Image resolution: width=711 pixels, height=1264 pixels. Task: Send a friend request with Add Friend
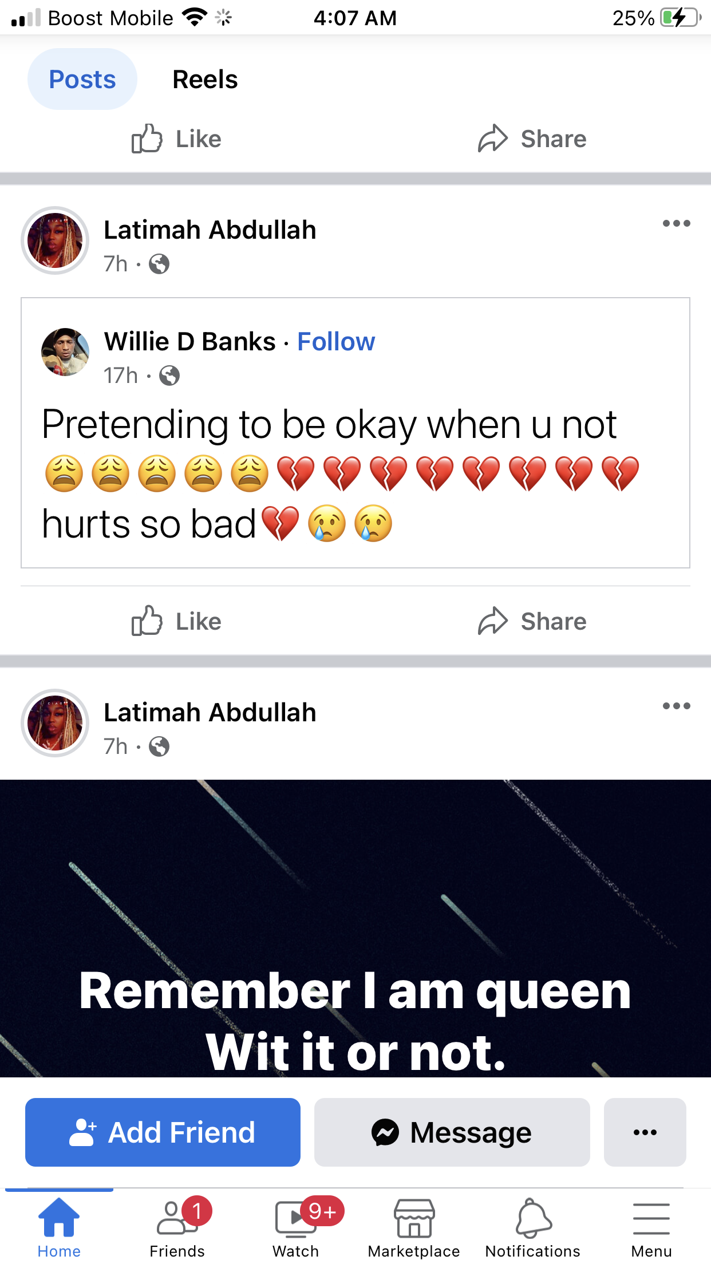[x=163, y=1132]
